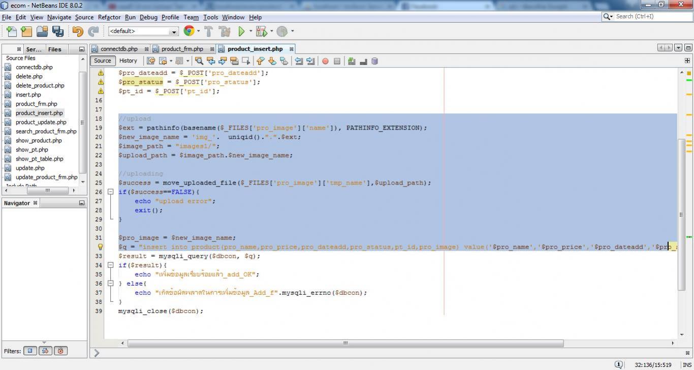Open the Tools menu
This screenshot has height=370, width=694.
tap(210, 17)
